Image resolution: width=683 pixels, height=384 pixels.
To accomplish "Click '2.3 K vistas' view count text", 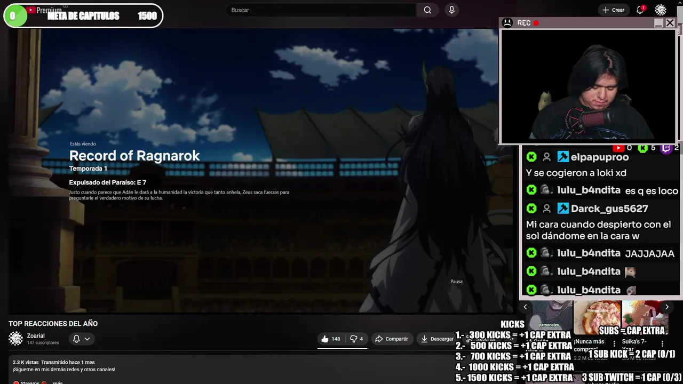I will coord(25,362).
